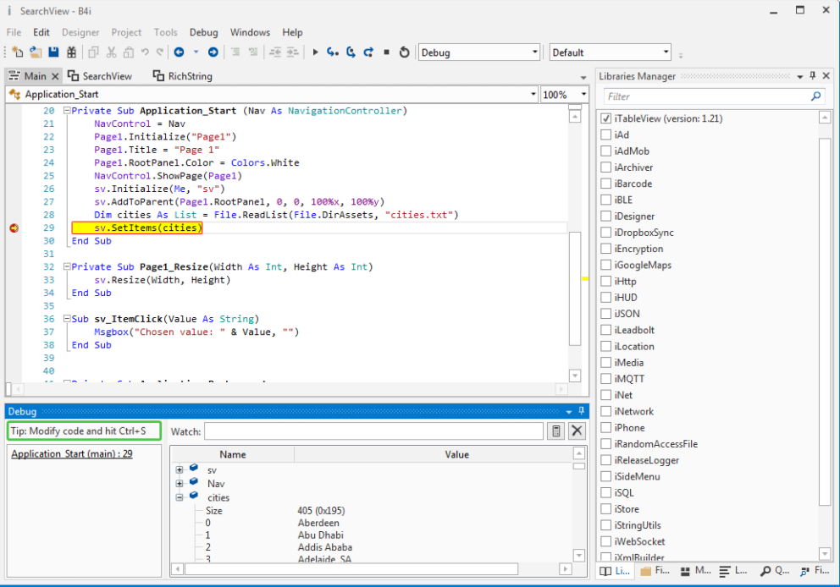Switch to the RichString module tab
Screen dimensions: 840x587
pyautogui.click(x=183, y=76)
